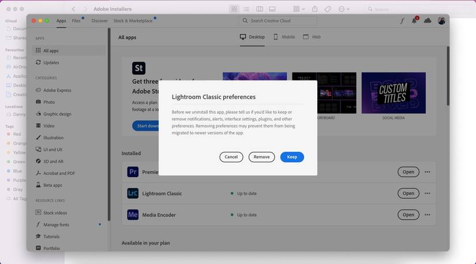Switch to the Files tab

[x=76, y=21]
